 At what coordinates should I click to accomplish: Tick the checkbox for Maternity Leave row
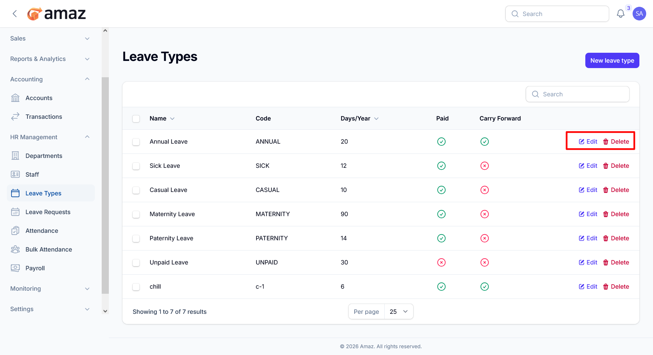[136, 214]
